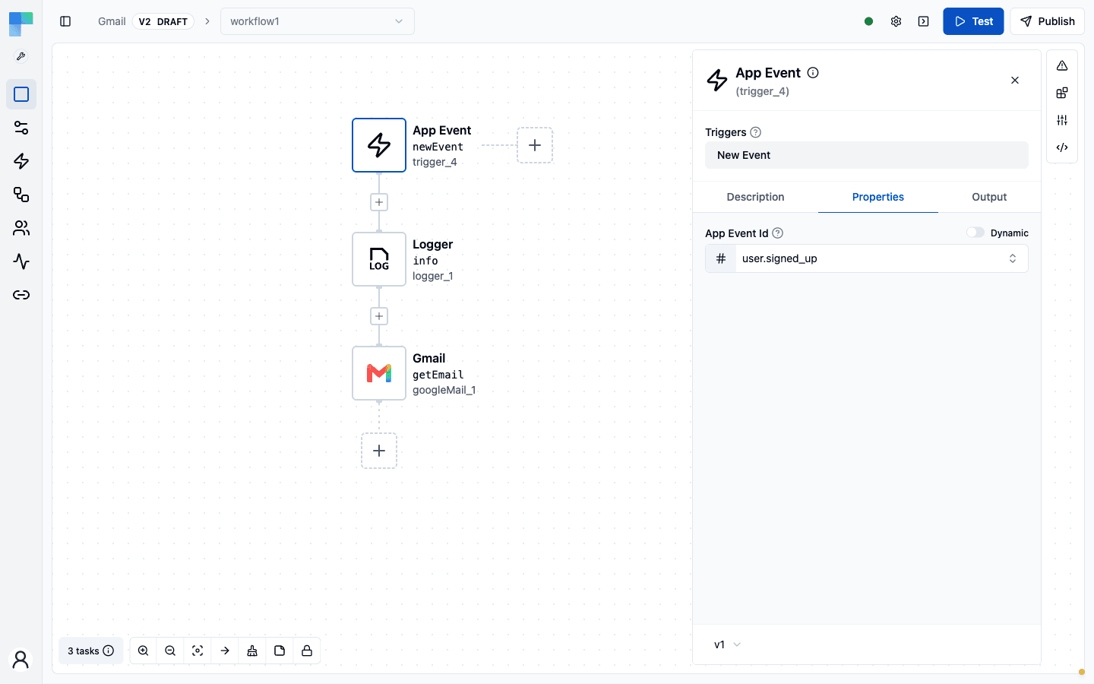Click the auto layout hierarchy icon
The image size is (1094, 684).
click(x=252, y=651)
